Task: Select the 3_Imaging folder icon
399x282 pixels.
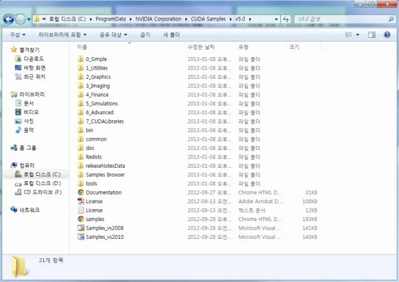Action: (81, 86)
